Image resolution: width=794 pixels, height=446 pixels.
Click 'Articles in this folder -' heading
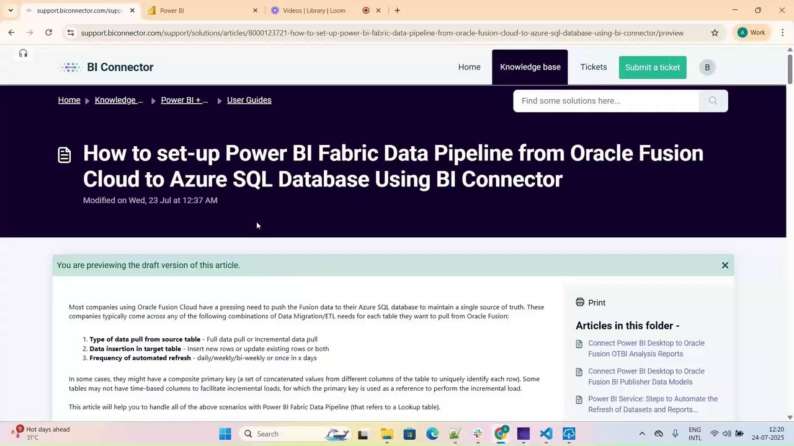(628, 325)
